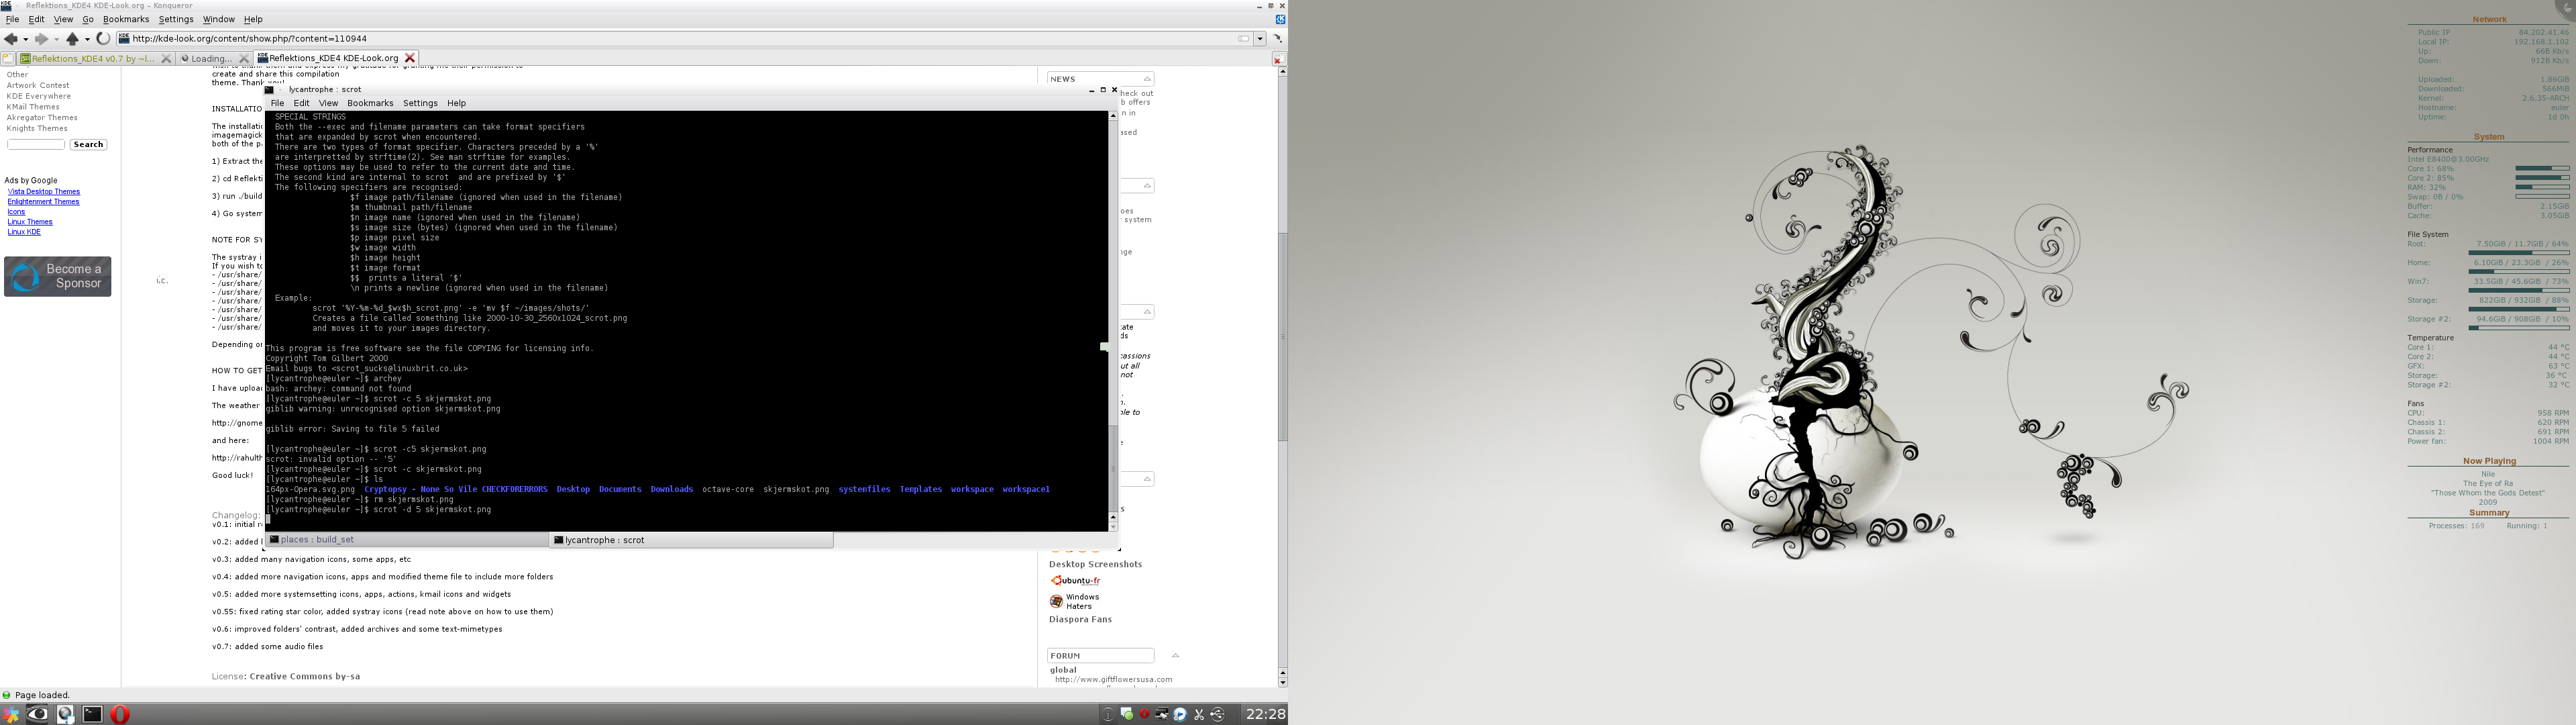Image resolution: width=2576 pixels, height=725 pixels.
Task: Open the application launcher in taskbar
Action: [x=10, y=714]
